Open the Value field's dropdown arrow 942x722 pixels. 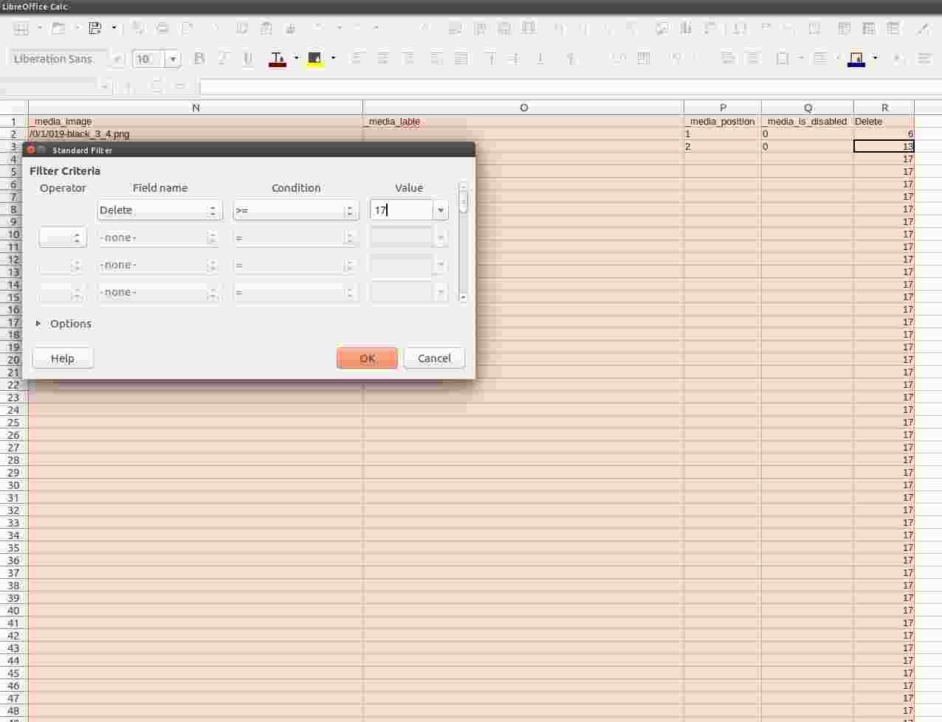click(x=441, y=210)
